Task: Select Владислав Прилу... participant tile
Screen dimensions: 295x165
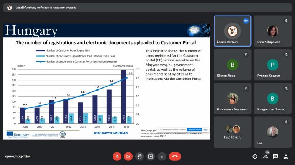Action: (x=273, y=99)
